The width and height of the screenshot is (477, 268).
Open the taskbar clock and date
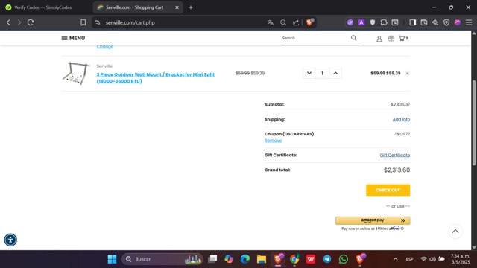(x=461, y=259)
